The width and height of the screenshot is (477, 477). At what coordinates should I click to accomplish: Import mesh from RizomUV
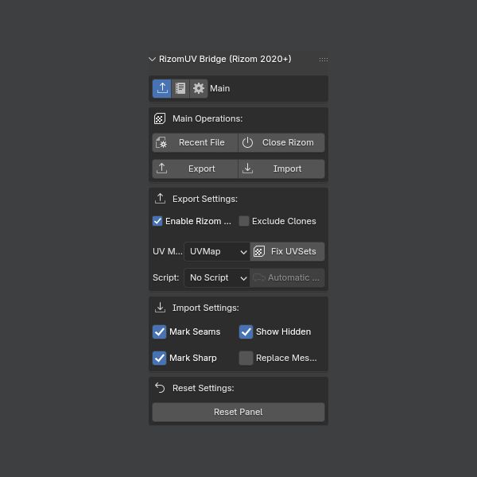tap(281, 169)
